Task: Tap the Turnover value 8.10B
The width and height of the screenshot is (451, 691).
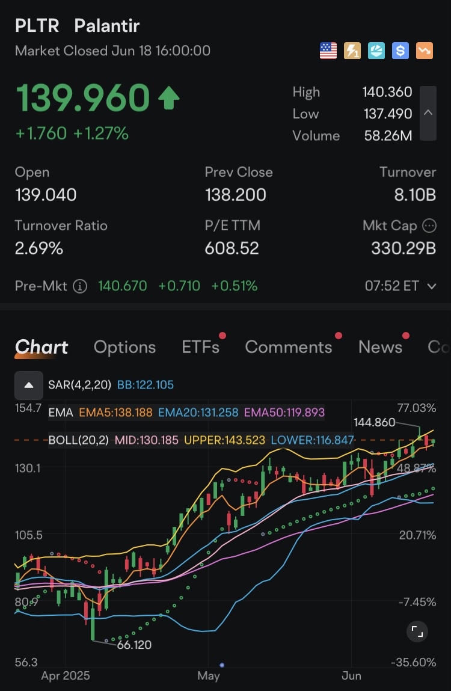Action: click(415, 195)
